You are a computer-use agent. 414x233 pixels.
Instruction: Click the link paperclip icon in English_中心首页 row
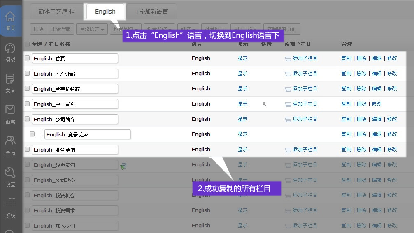click(265, 104)
